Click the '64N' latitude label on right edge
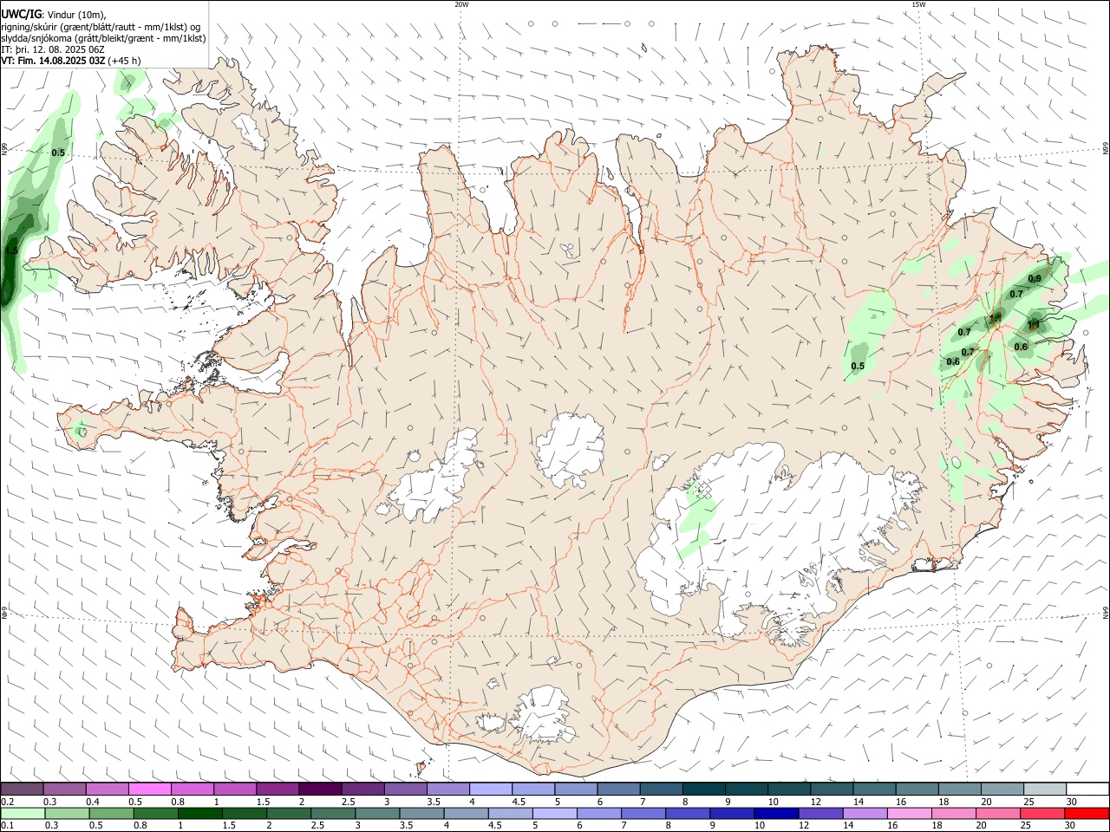The image size is (1110, 832). pyautogui.click(x=1106, y=613)
